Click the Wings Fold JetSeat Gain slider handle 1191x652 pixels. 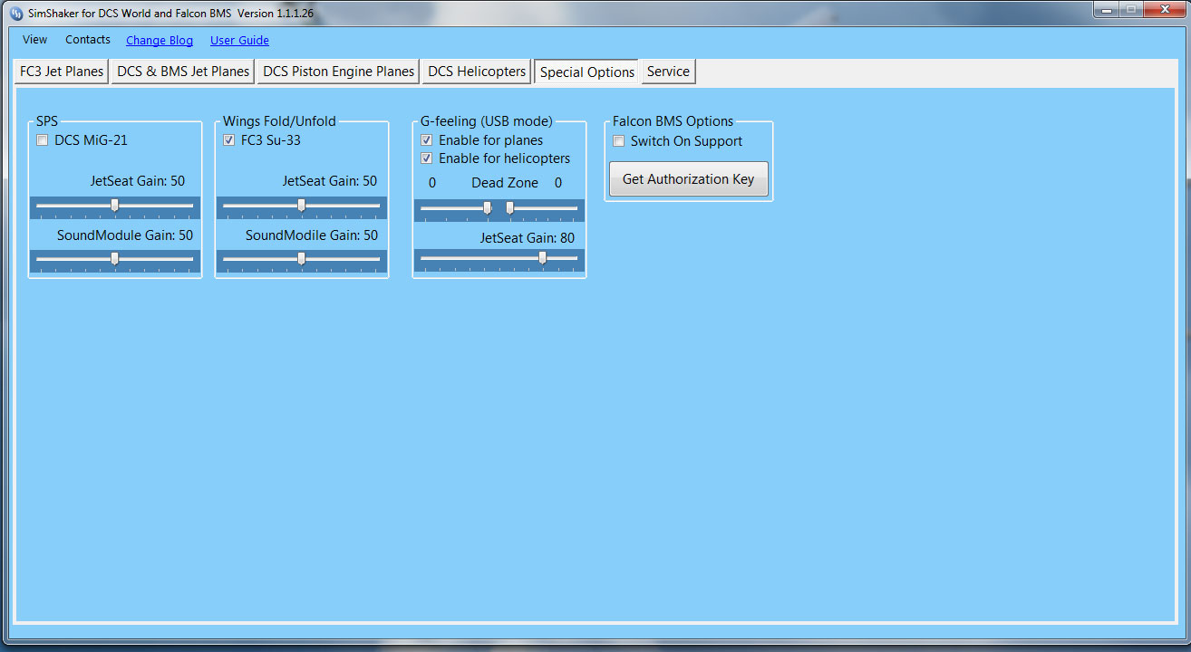click(301, 206)
